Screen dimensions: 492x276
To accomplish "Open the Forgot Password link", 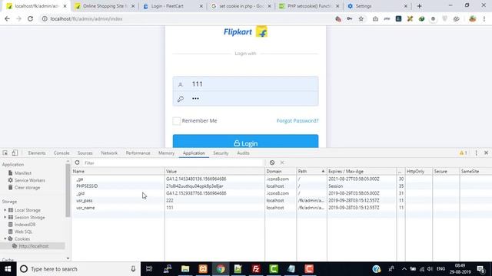I will click(x=298, y=120).
